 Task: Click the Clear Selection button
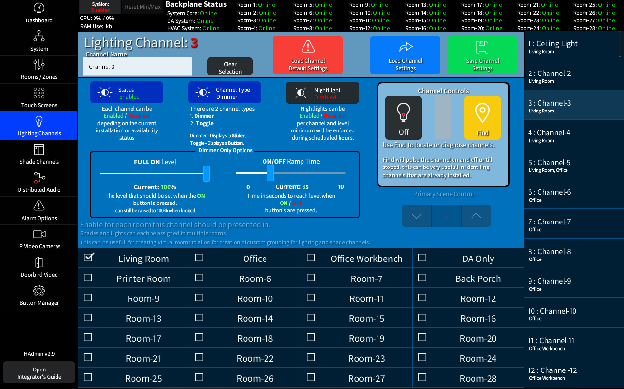click(230, 67)
